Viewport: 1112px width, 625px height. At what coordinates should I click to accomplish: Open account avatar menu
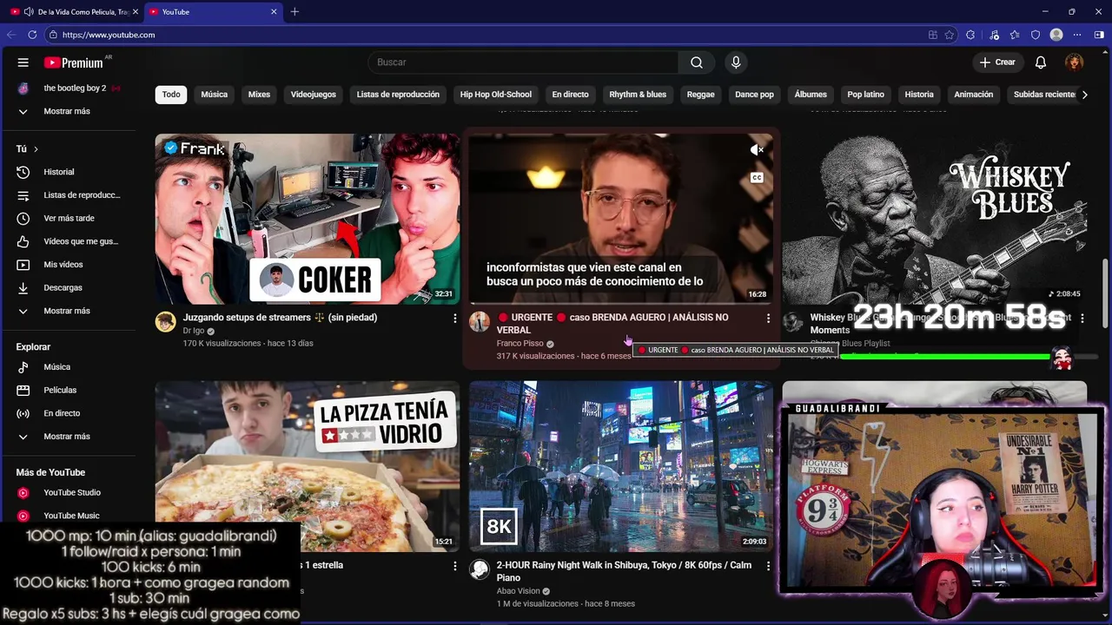1075,62
